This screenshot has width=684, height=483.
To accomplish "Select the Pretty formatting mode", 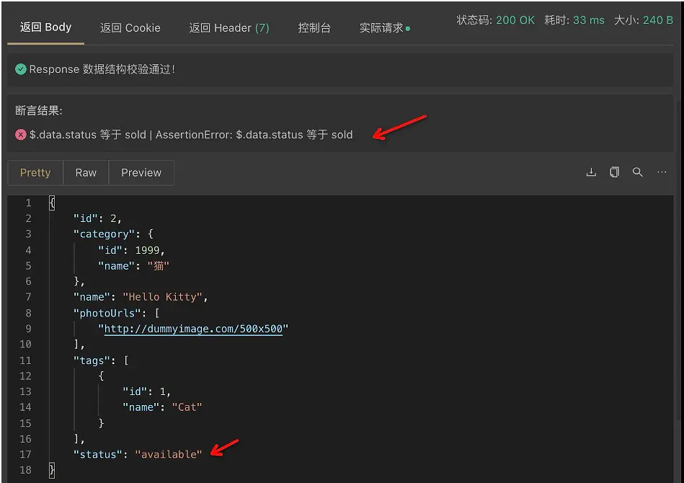I will click(35, 172).
